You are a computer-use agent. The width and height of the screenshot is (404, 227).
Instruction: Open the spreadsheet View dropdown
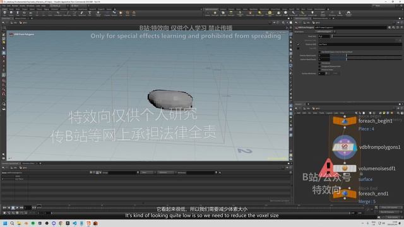point(148,172)
